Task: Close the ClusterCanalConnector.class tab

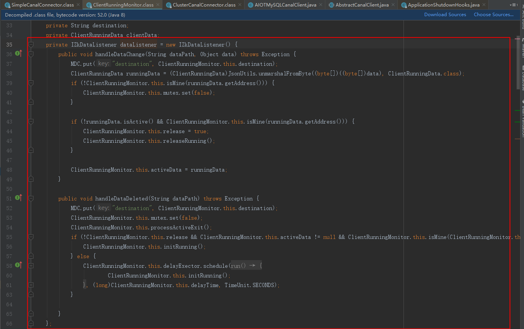Action: [240, 5]
